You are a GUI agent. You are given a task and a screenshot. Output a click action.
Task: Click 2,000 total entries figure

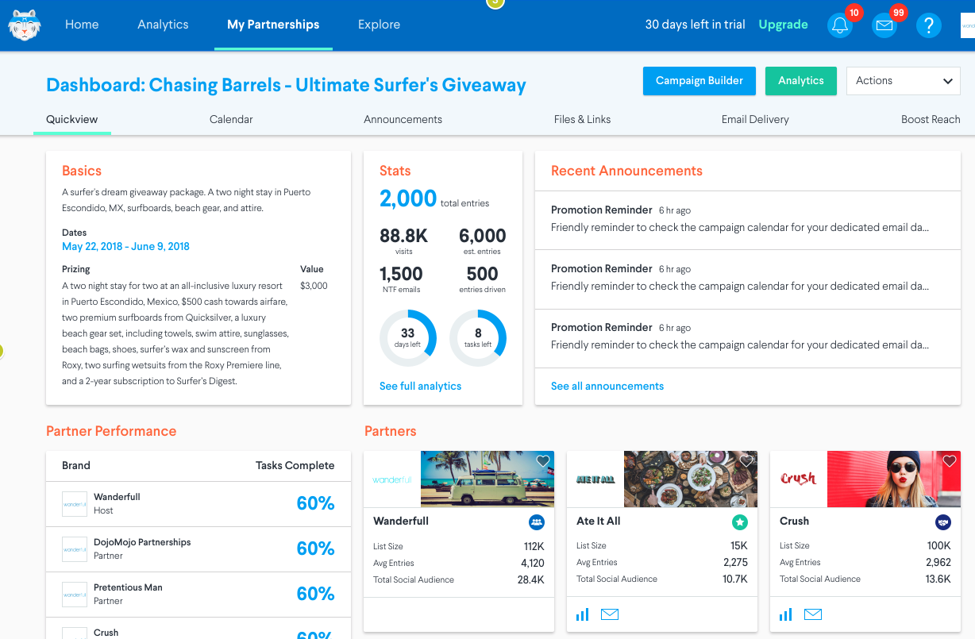(x=408, y=198)
